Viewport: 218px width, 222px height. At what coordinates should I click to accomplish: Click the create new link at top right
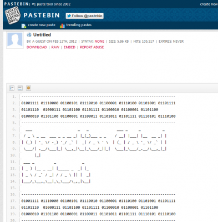pos(209,4)
